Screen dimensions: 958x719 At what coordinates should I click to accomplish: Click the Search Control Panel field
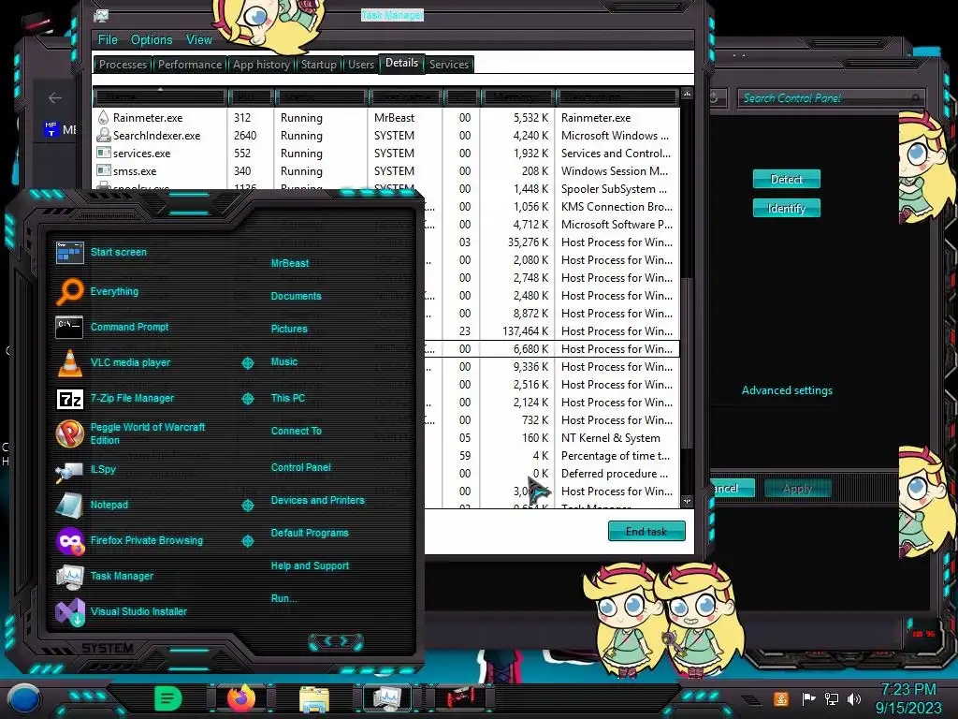tap(830, 97)
